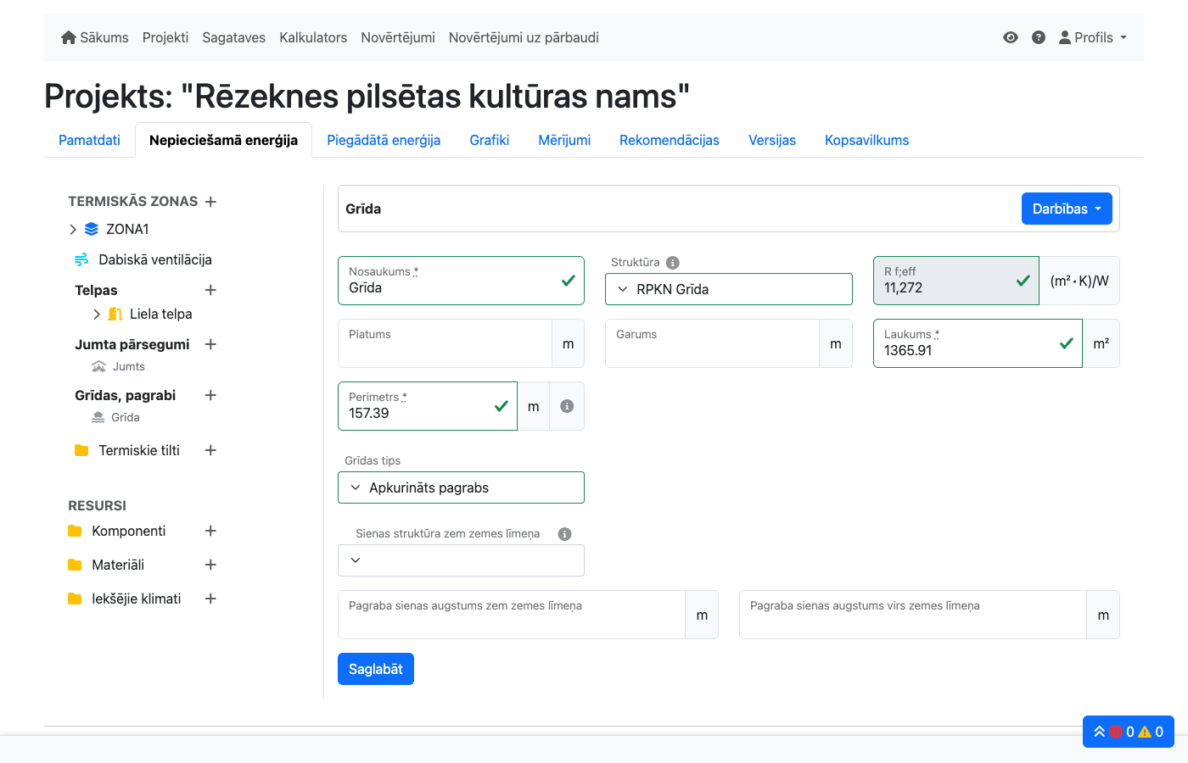Add a new zone with Termiskās zonas plus

click(210, 201)
